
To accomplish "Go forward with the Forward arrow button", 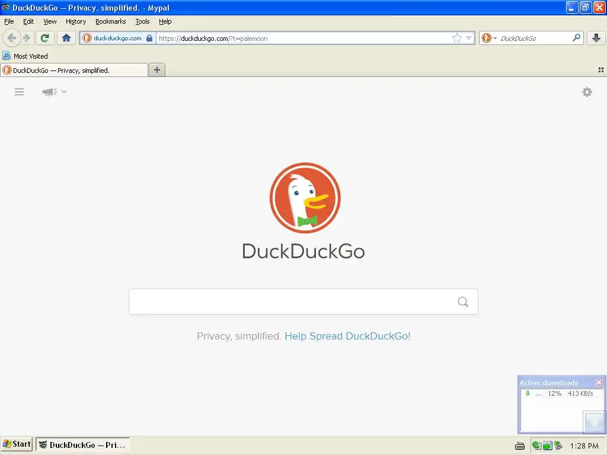I will pyautogui.click(x=26, y=38).
